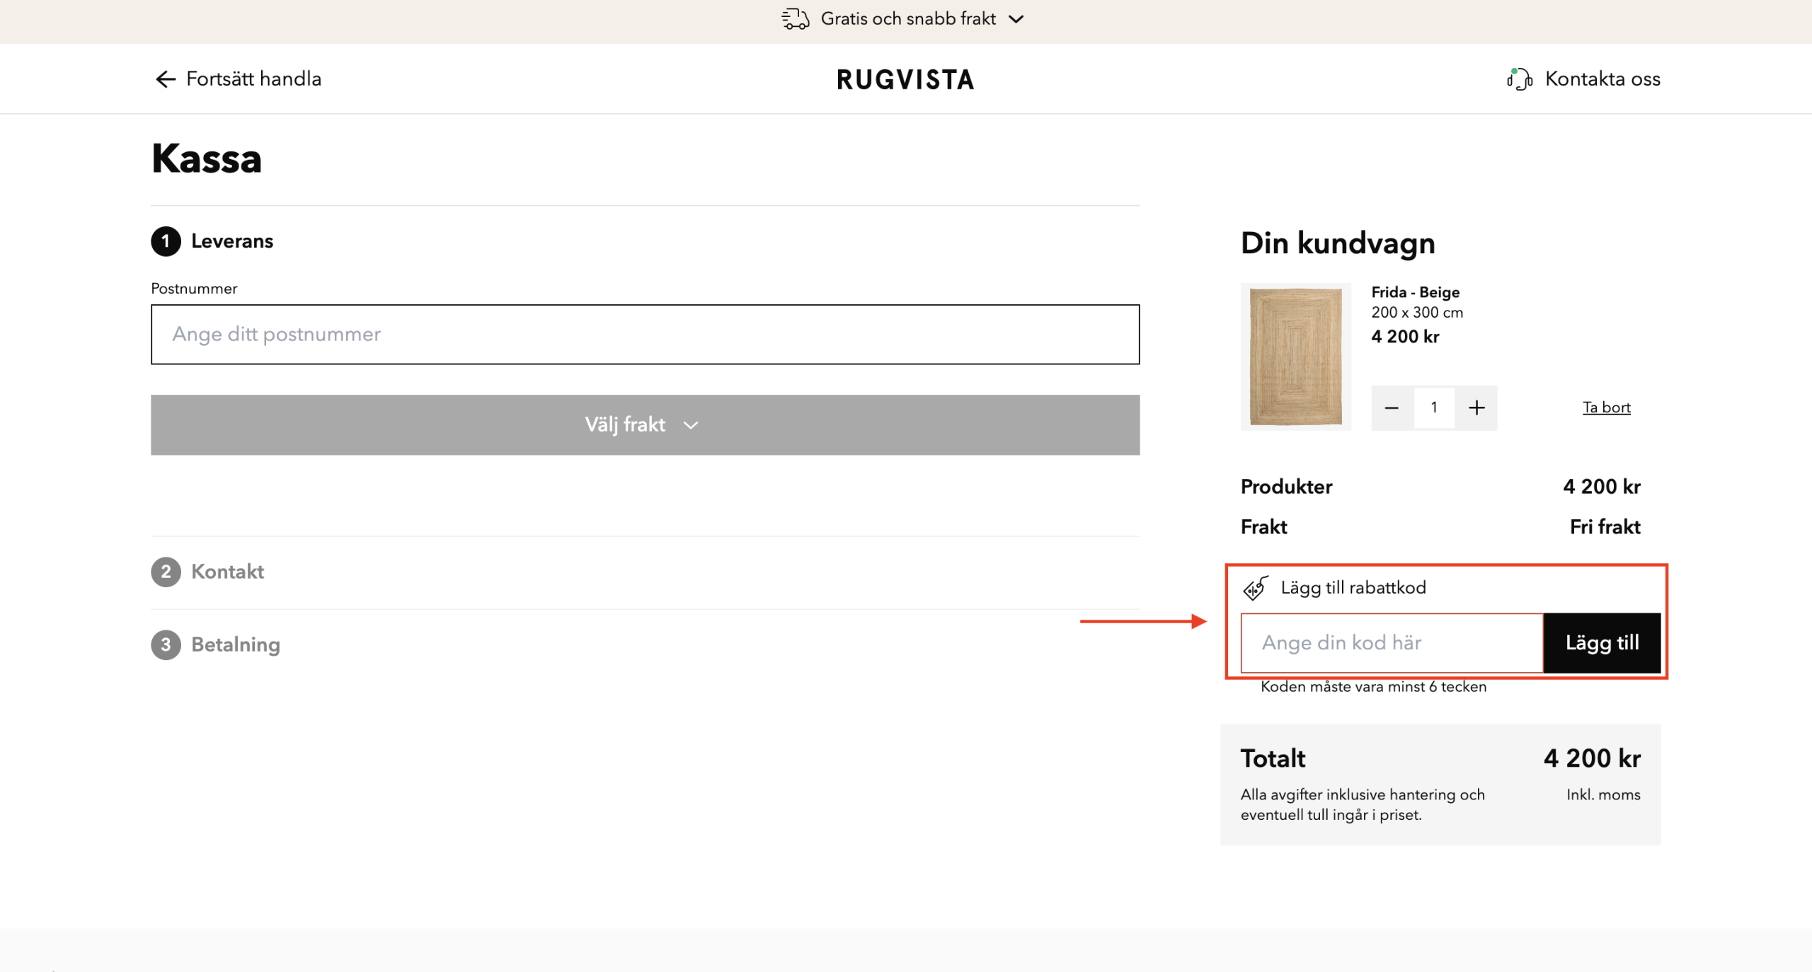1812x972 pixels.
Task: Expand the Gratis och snabb frakt chevron
Action: coord(1016,19)
